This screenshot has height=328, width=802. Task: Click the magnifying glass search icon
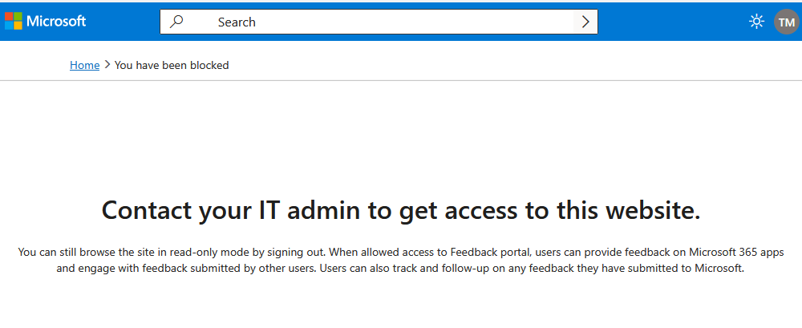coord(176,22)
